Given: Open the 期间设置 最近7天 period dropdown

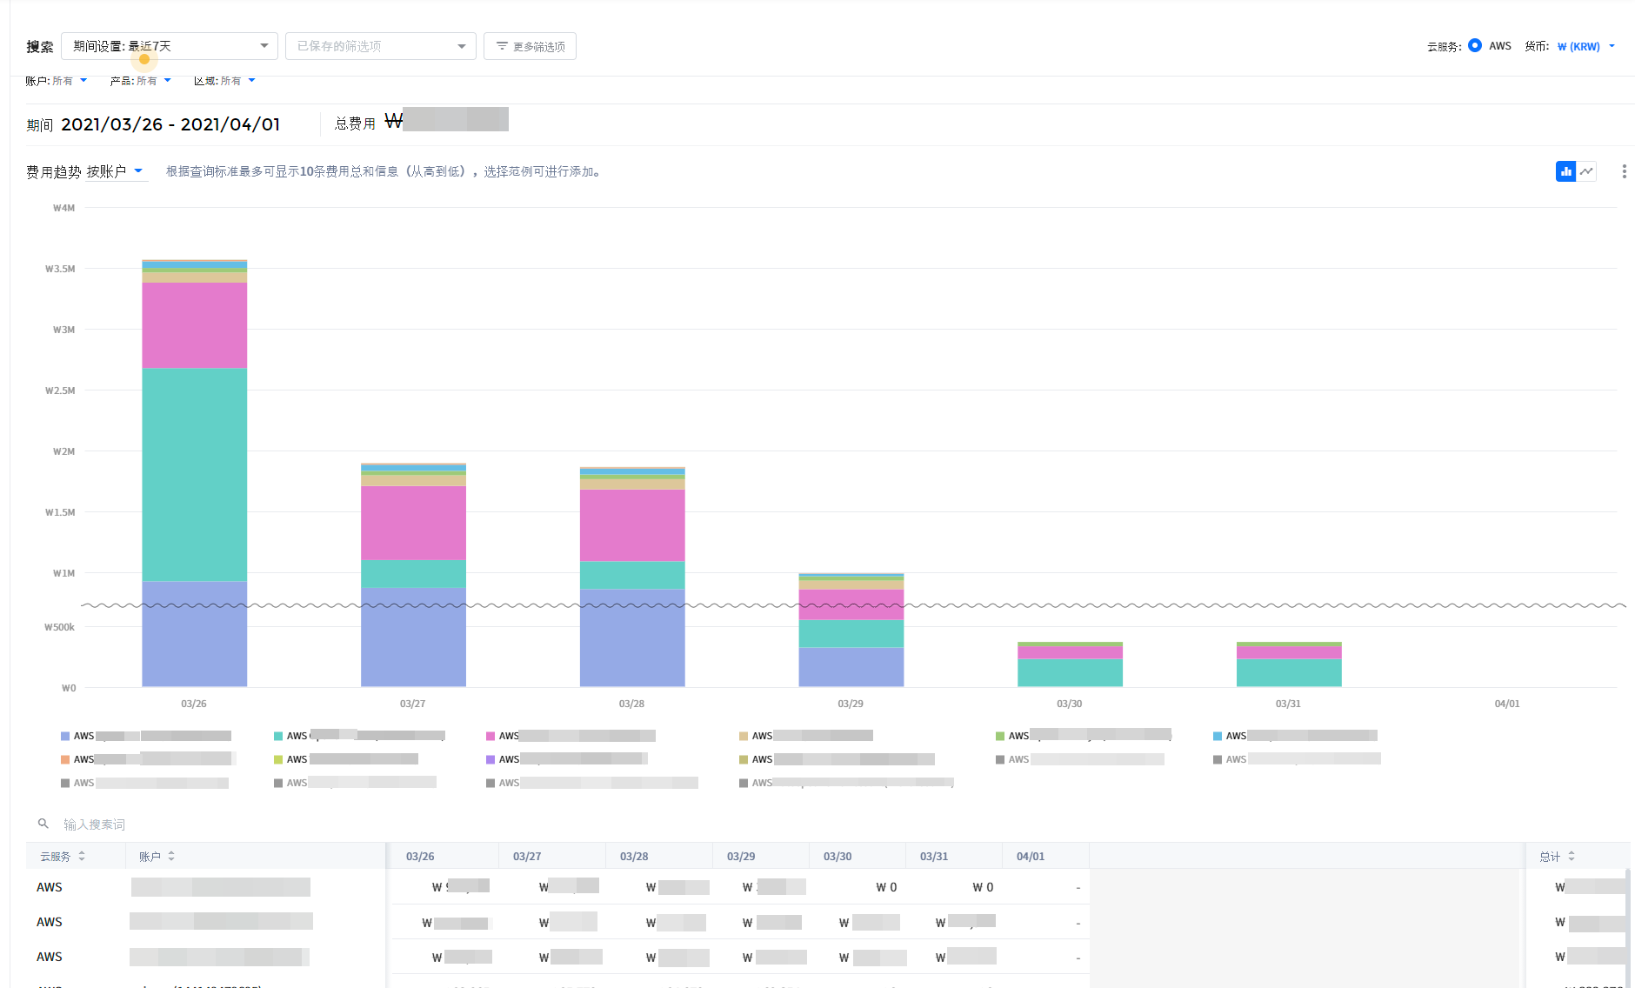Looking at the screenshot, I should click(170, 46).
